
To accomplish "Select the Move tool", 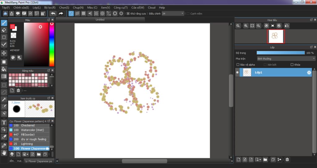I will point(4,53).
